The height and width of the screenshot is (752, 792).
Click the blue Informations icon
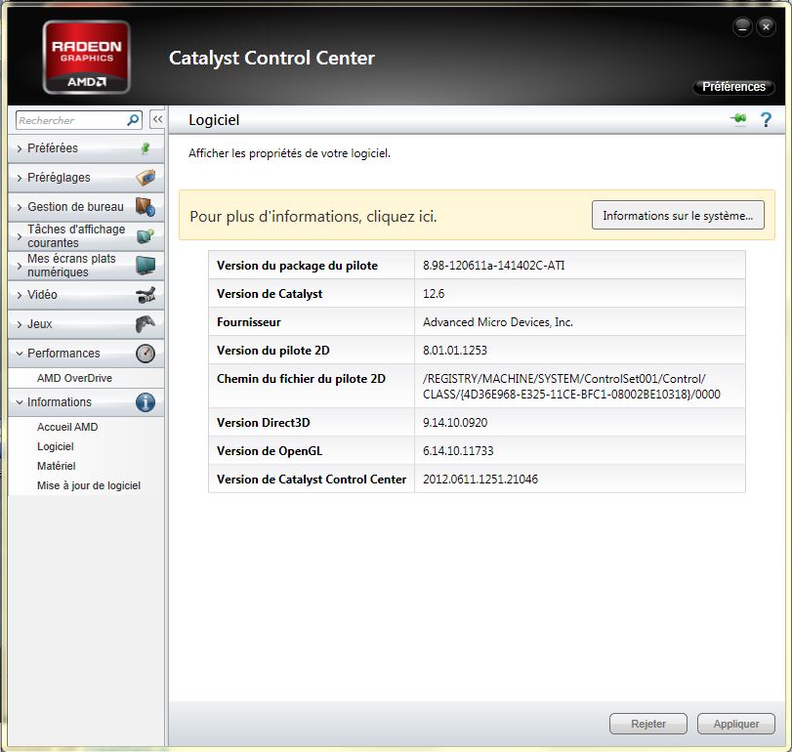point(146,402)
